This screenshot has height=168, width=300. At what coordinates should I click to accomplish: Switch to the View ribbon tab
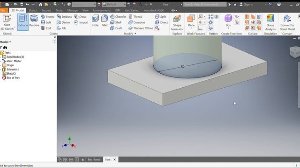pyautogui.click(x=85, y=10)
